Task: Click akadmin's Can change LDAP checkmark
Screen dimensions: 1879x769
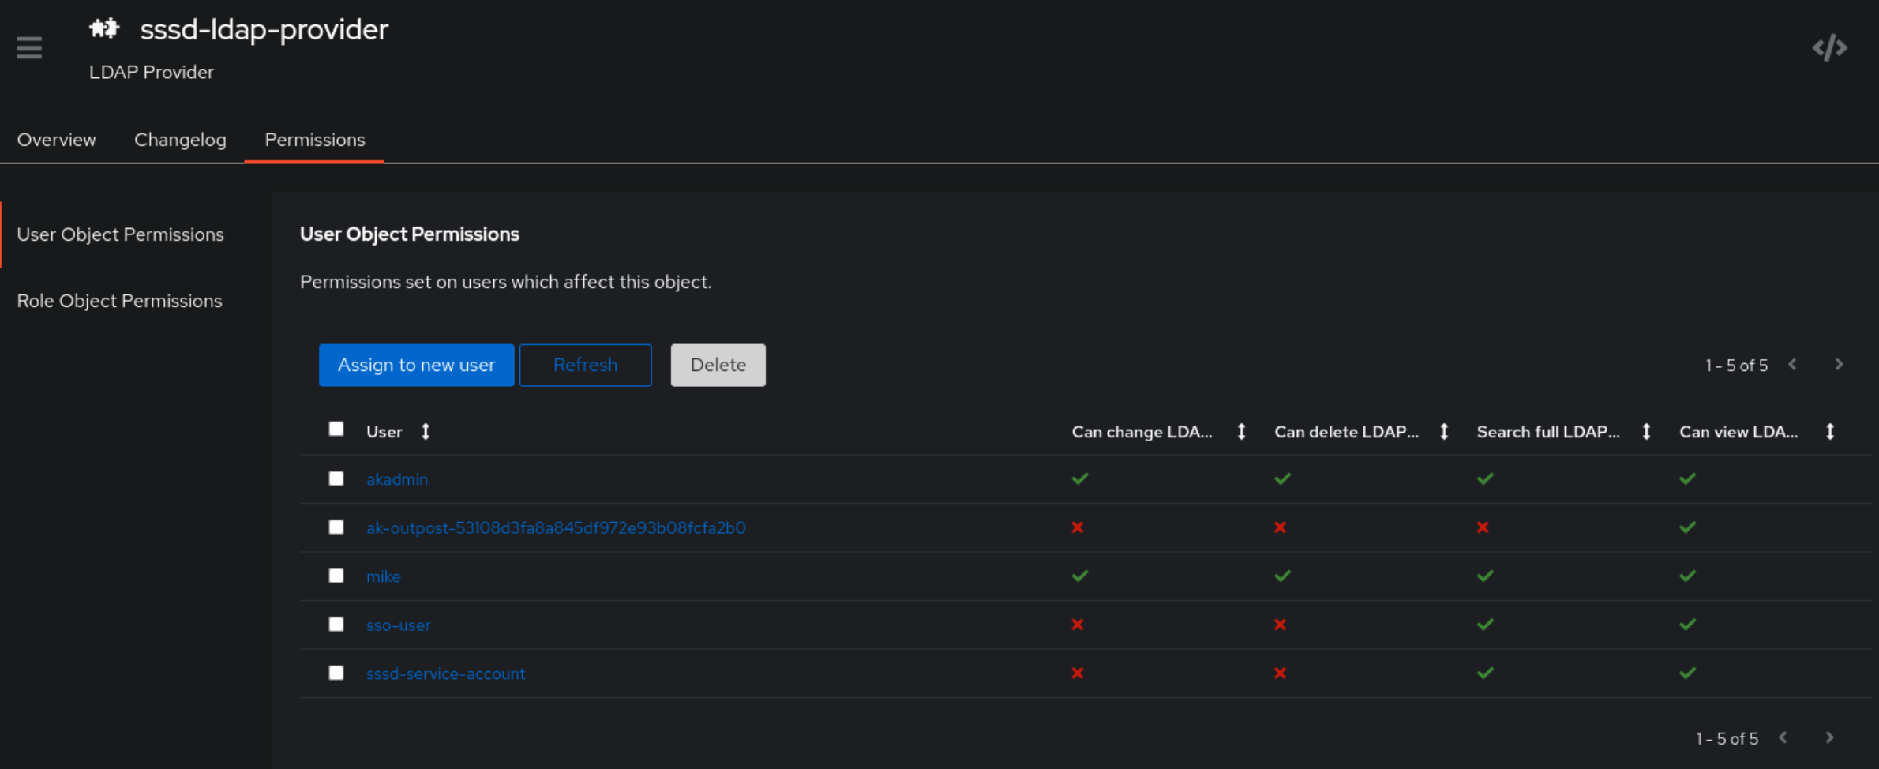Action: point(1080,478)
